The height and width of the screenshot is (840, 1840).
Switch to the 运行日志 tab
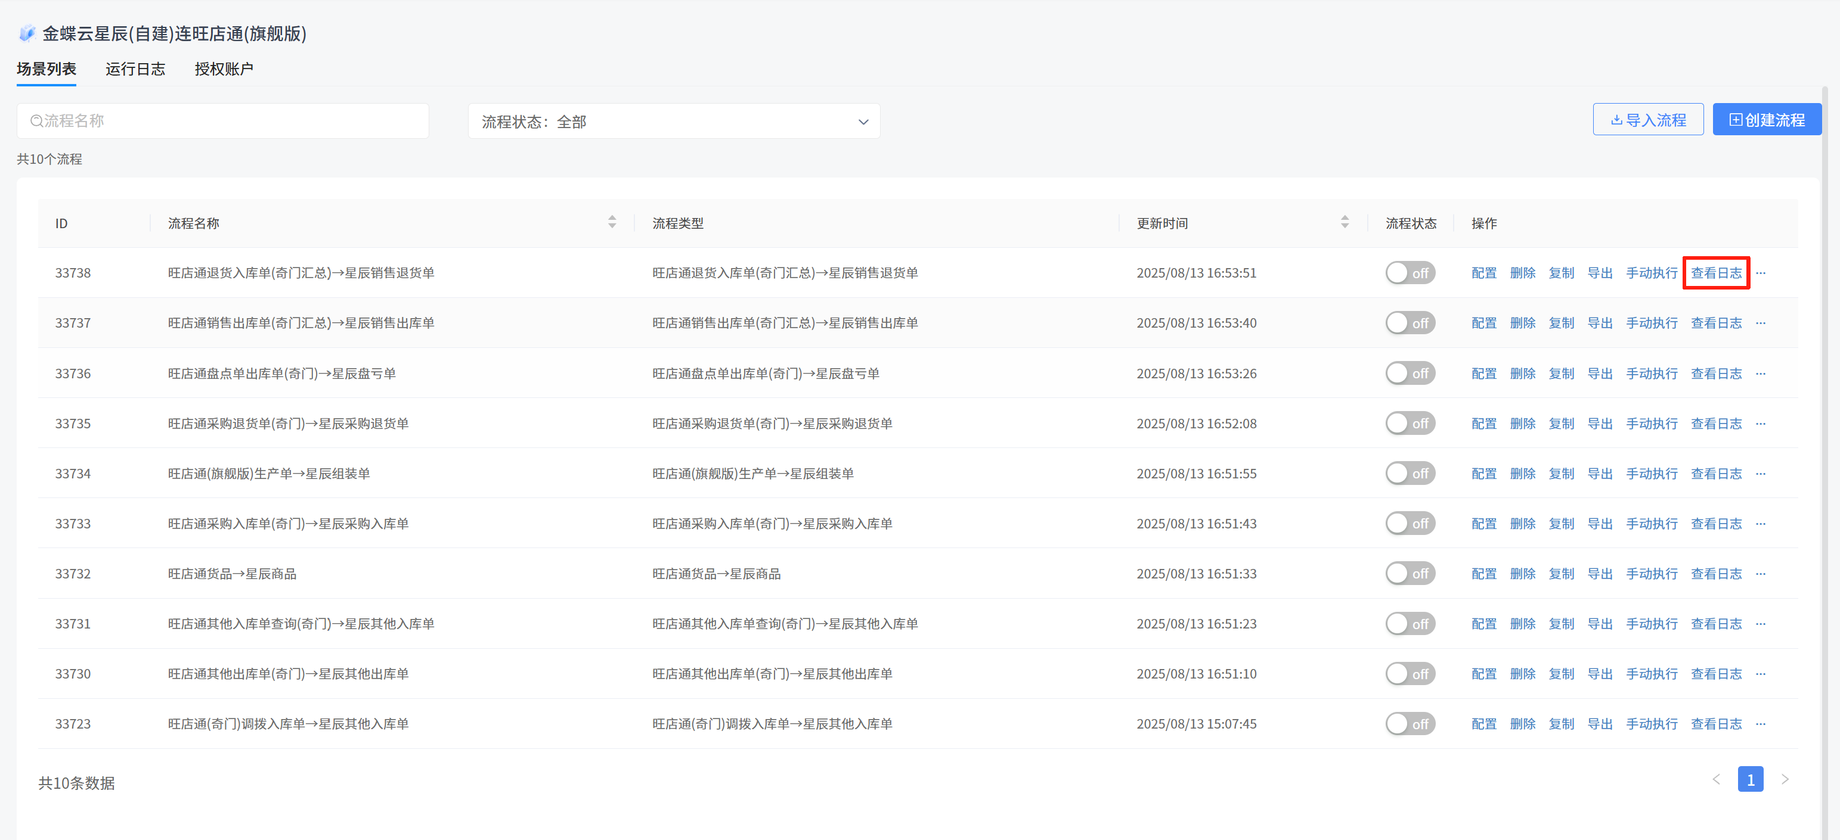[x=135, y=69]
